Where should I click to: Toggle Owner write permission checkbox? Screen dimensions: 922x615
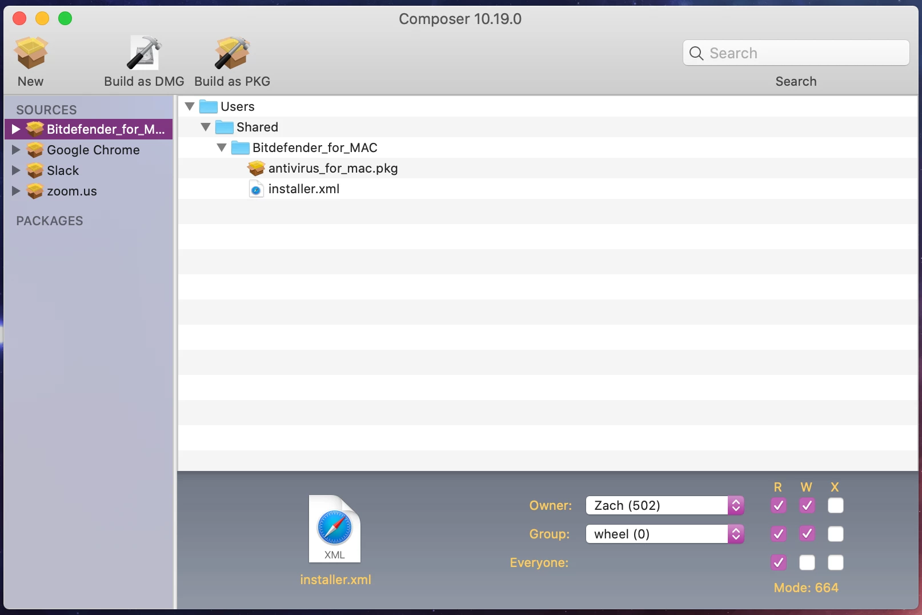[x=807, y=505]
